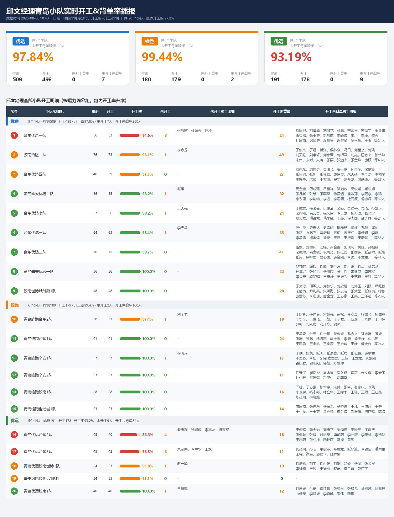394x517 pixels.
Task: Click the 序号 column header
Action: point(14,111)
